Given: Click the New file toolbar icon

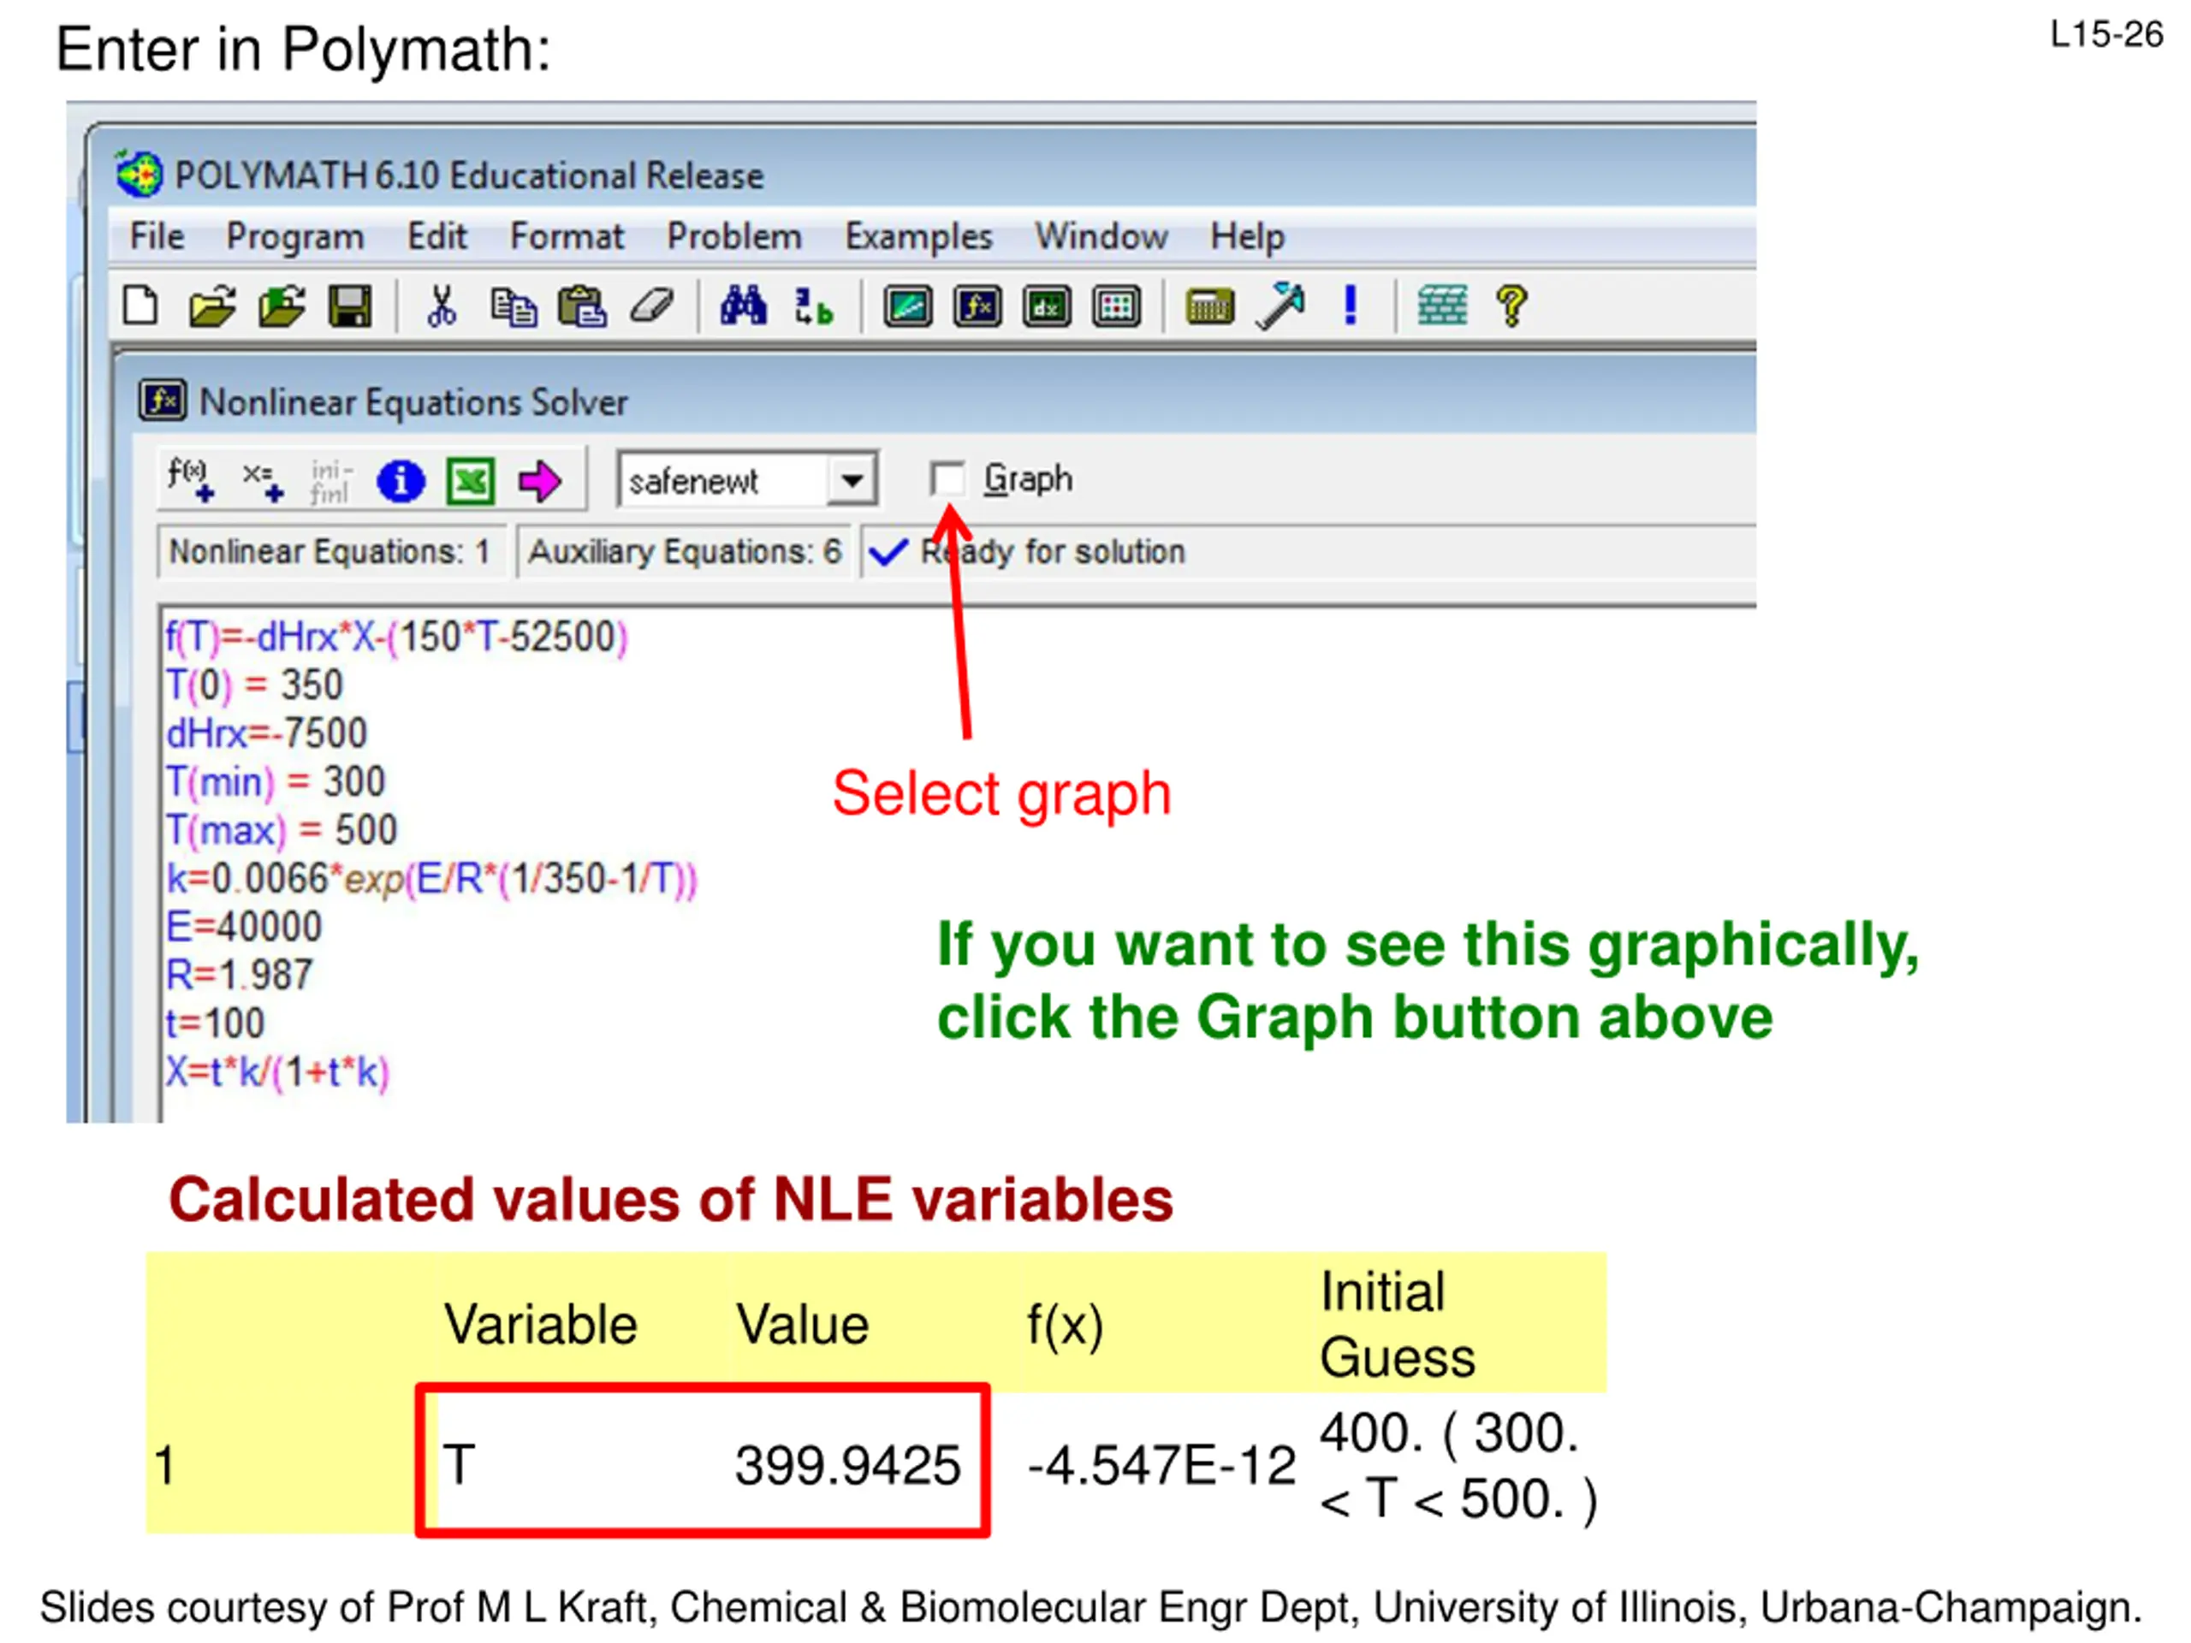Looking at the screenshot, I should 140,306.
